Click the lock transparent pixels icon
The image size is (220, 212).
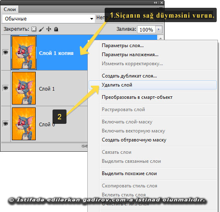click(x=34, y=29)
